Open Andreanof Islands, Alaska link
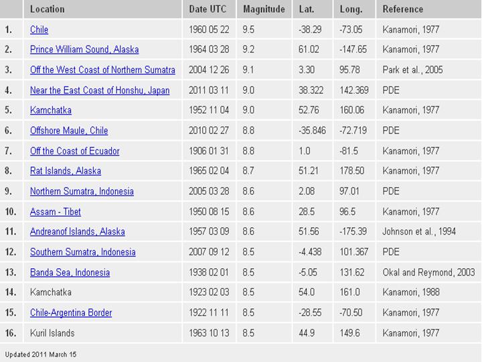 (x=78, y=231)
